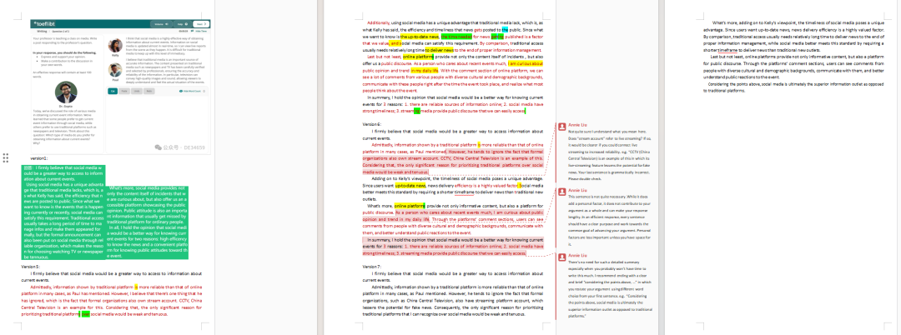901x335 pixels.
Task: Click the green-highlighted word 'over' in Version5
Action: pyautogui.click(x=86, y=314)
